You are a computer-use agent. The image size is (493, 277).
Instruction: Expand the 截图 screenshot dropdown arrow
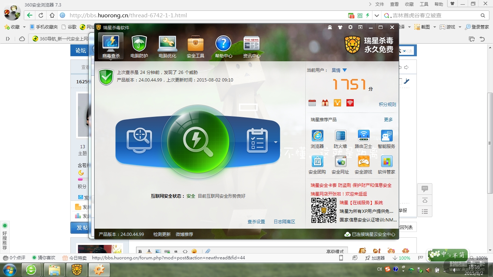(435, 27)
